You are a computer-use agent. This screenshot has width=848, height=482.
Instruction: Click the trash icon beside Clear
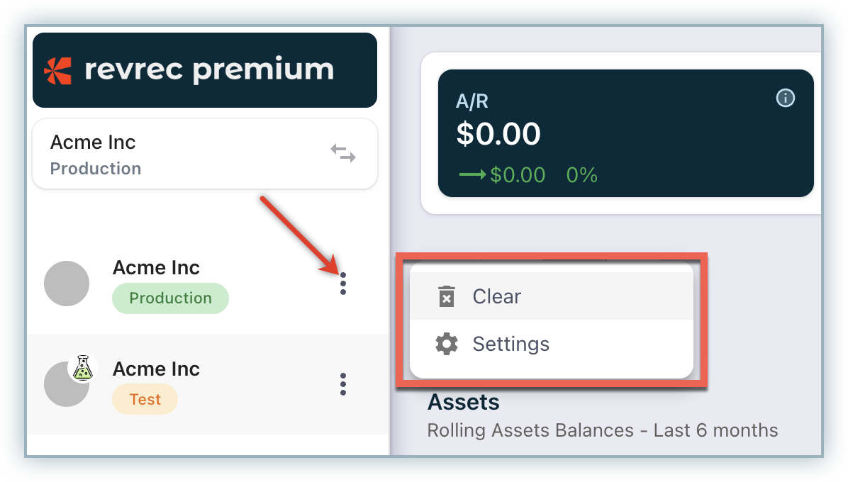[x=446, y=296]
